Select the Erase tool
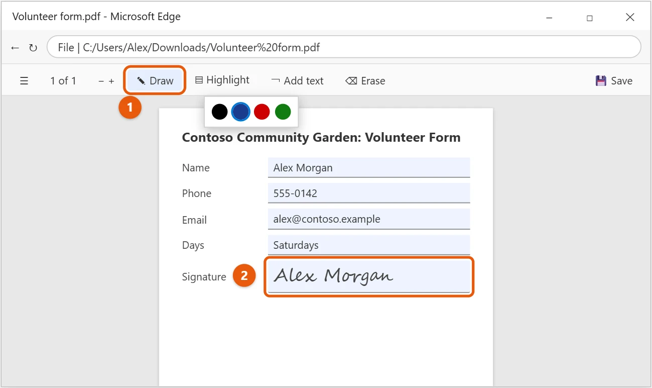 [365, 81]
